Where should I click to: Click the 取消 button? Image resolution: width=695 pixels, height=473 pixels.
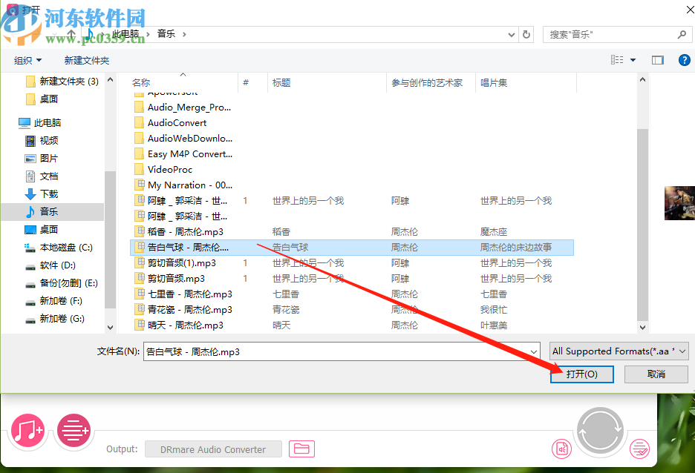click(x=656, y=374)
